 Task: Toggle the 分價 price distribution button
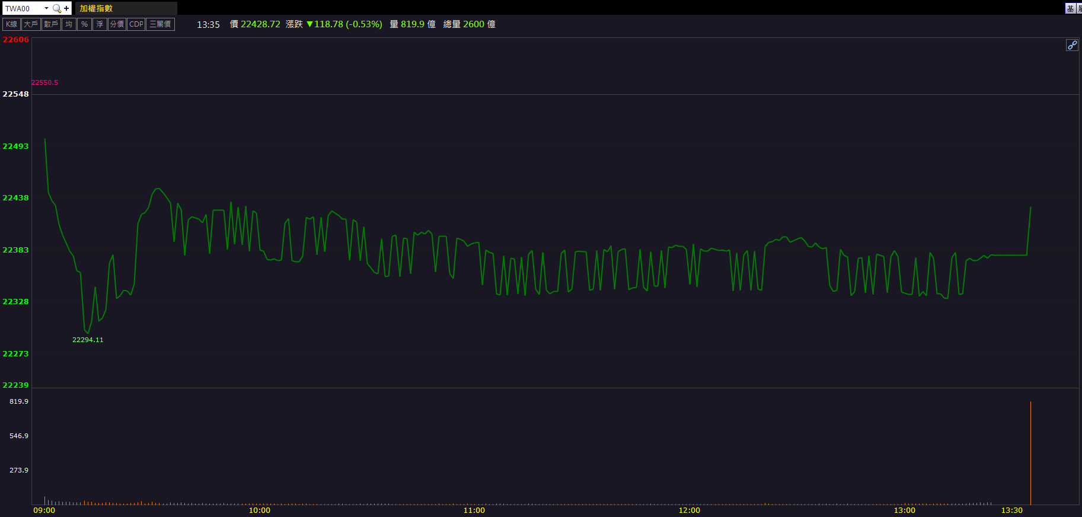click(117, 24)
